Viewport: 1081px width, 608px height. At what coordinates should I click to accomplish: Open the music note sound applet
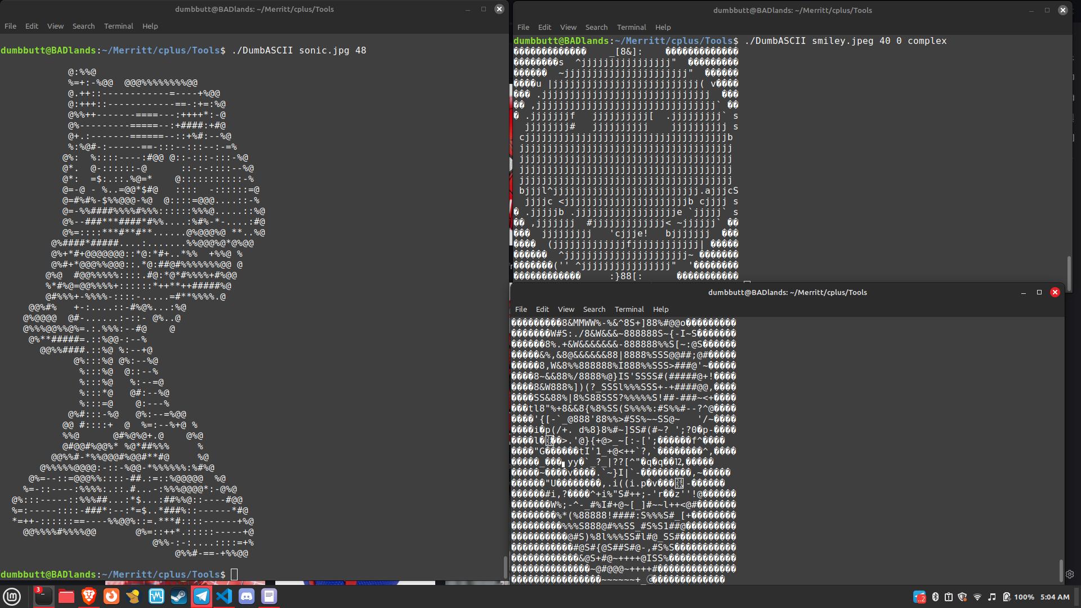click(x=992, y=597)
